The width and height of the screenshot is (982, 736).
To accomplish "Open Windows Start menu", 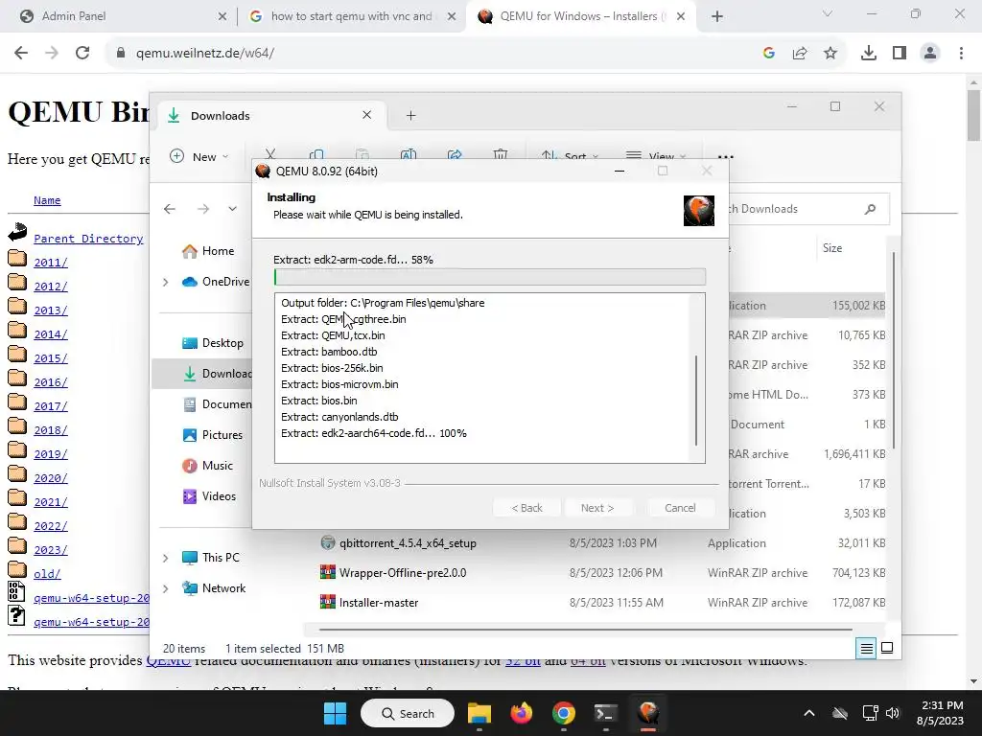I will tap(335, 713).
